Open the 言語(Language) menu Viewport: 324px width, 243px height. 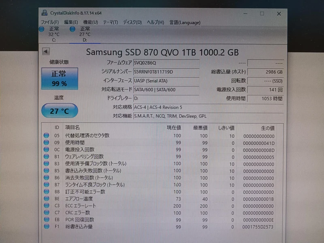[185, 22]
